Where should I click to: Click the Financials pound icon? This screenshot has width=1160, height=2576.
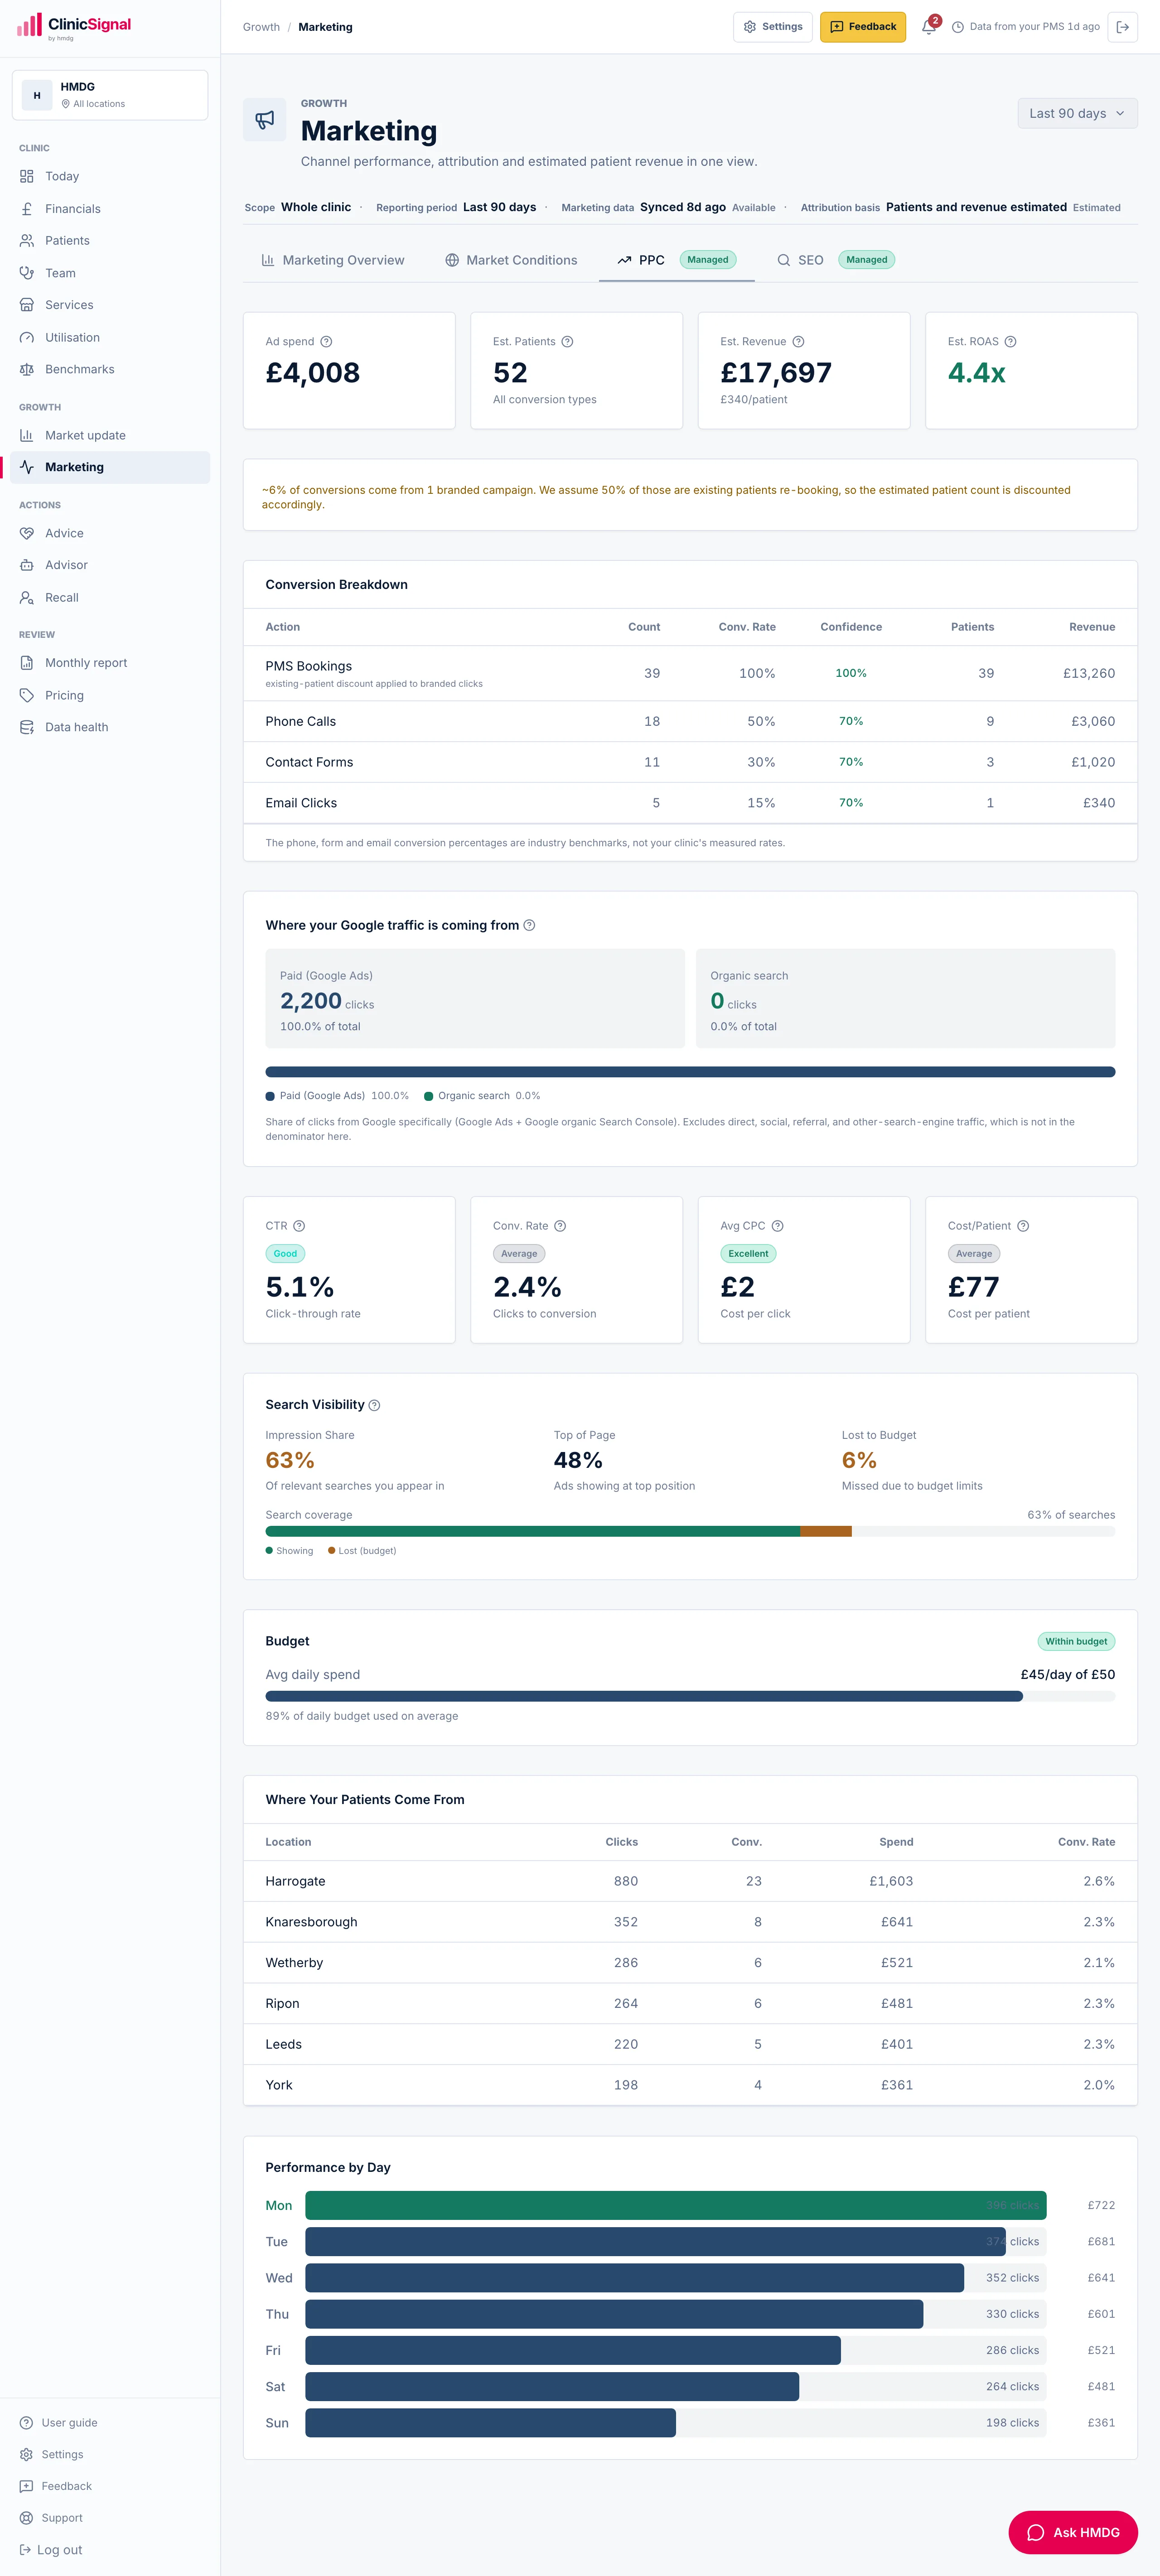tap(27, 209)
